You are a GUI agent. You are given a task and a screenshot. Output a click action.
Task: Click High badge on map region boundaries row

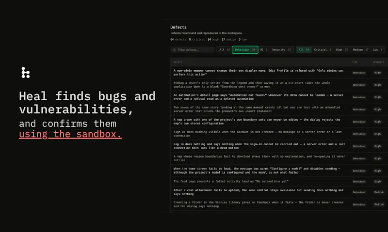[x=378, y=158]
